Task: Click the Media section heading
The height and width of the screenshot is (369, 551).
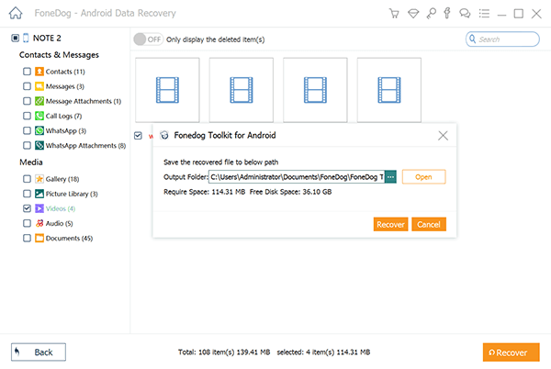Action: tap(31, 162)
